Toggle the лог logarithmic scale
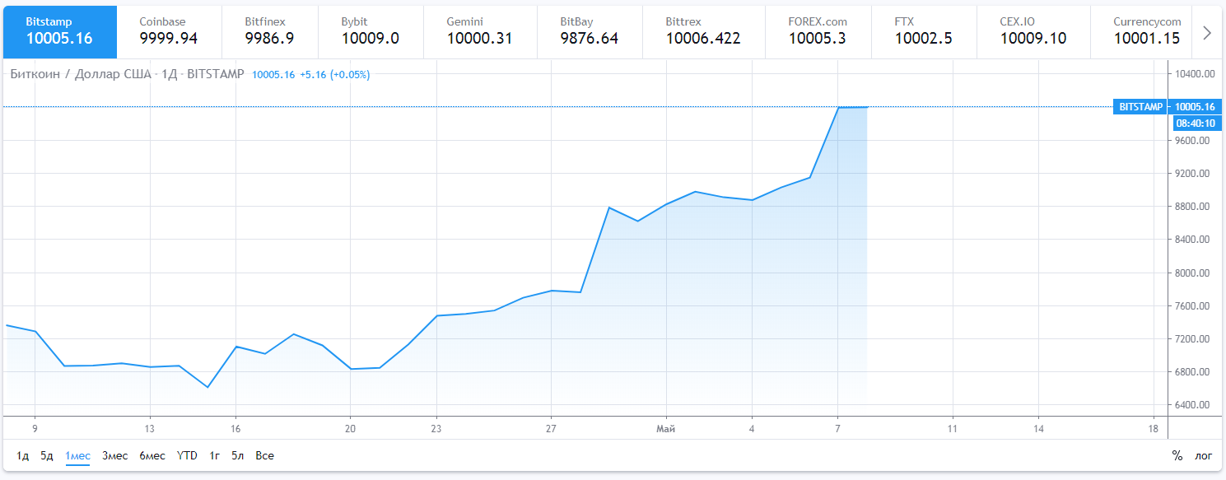This screenshot has height=480, width=1226. click(1204, 455)
